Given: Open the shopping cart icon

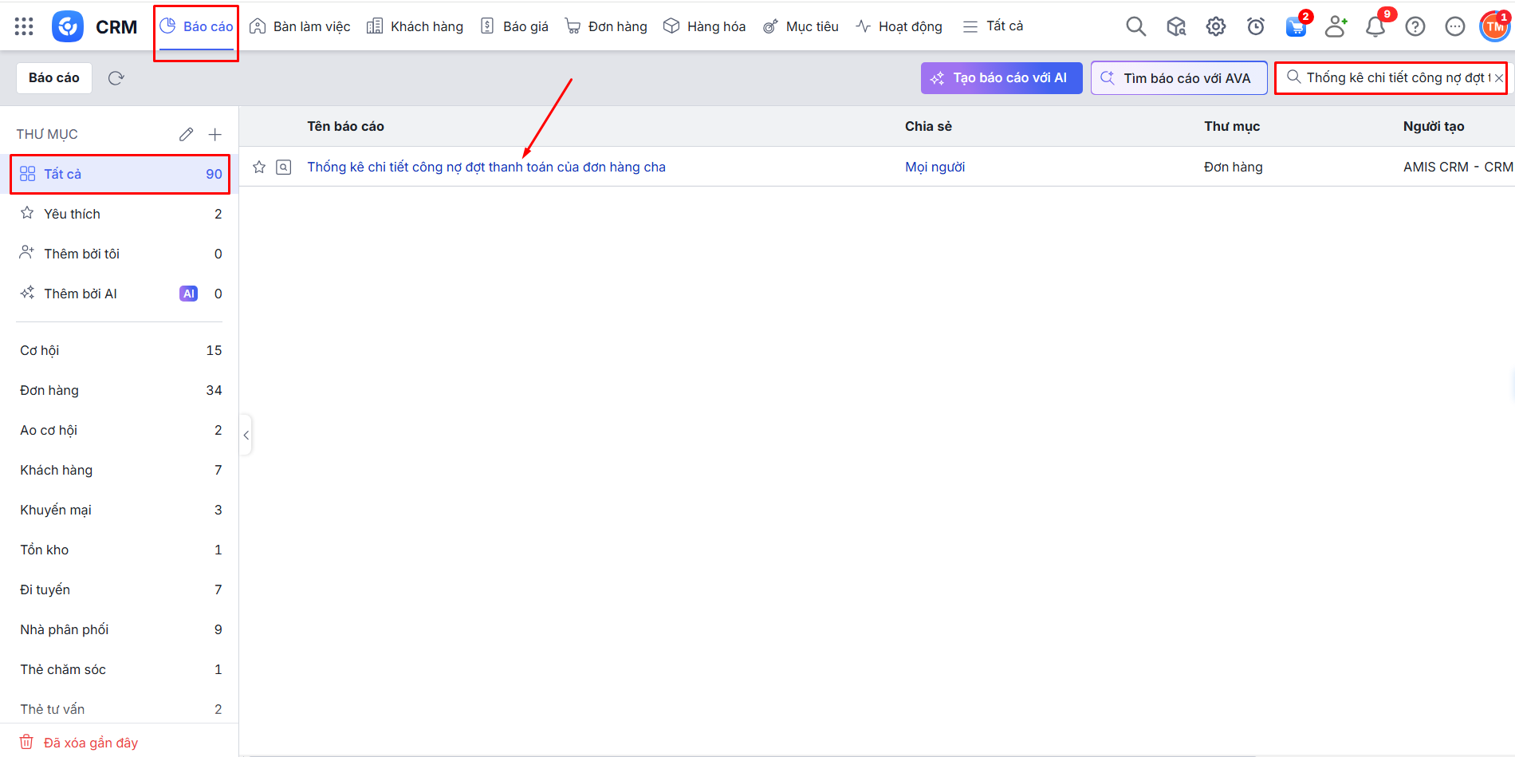Looking at the screenshot, I should 1296,26.
